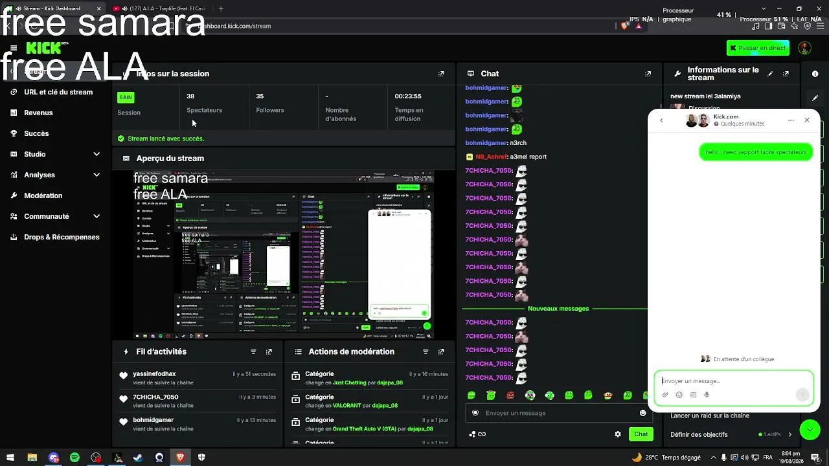Pop out the Informations sur le stream panel

[x=786, y=74]
